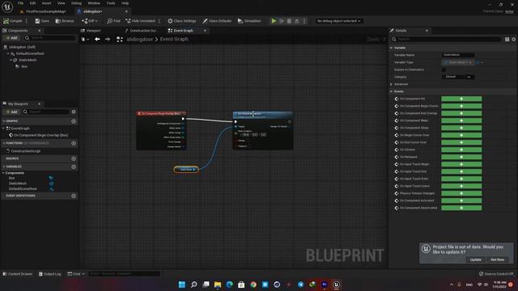Open the Category dropdown in Details
The width and height of the screenshot is (518, 291).
tap(457, 77)
